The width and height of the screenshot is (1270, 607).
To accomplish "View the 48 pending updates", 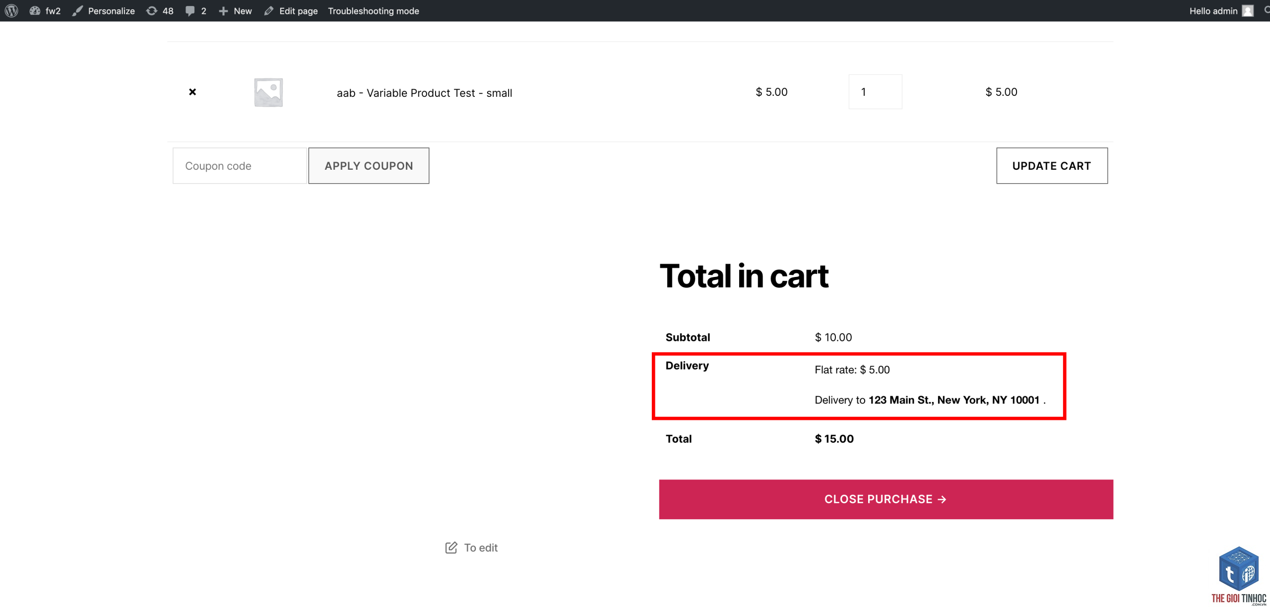I will click(160, 10).
